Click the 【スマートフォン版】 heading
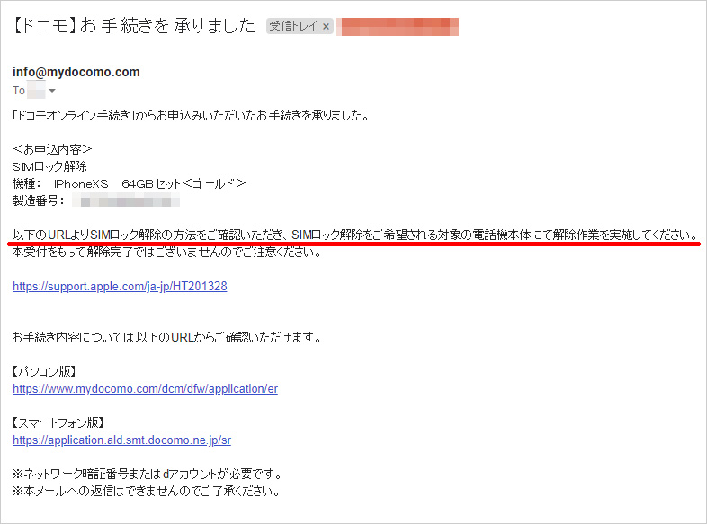The width and height of the screenshot is (707, 524). tap(58, 422)
